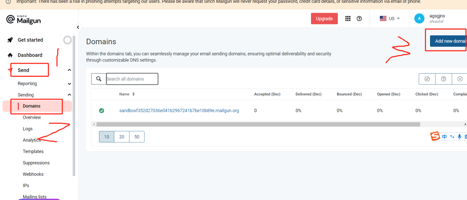Go to Templates in sidebar
The image size is (467, 200).
coord(33,151)
